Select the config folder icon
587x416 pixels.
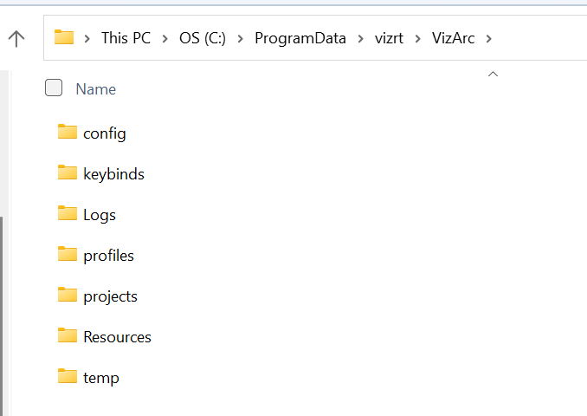[68, 133]
